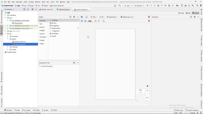Image resolution: width=203 pixels, height=114 pixels.
Task: Search in the Attributes panel
Action: click(191, 17)
